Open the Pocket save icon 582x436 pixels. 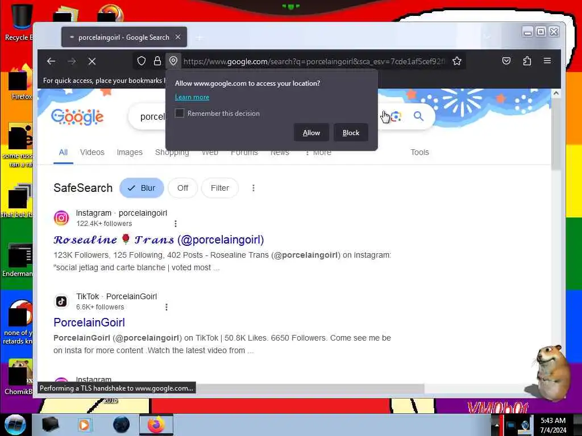click(x=506, y=61)
